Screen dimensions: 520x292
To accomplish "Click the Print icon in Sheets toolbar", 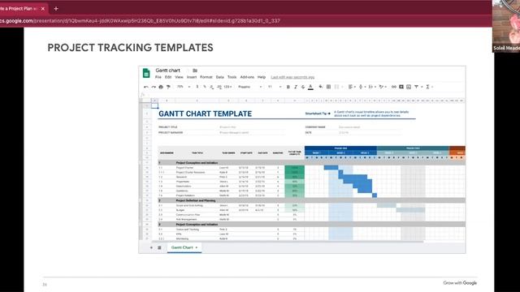I will [161, 87].
